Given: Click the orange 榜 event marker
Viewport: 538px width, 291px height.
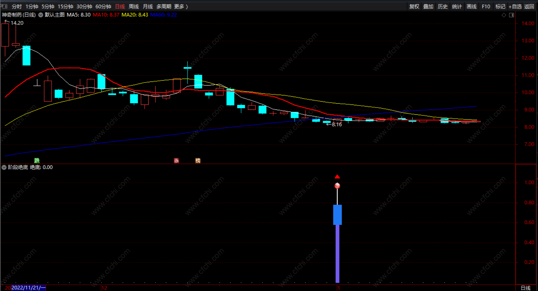Looking at the screenshot, I should pyautogui.click(x=198, y=160).
